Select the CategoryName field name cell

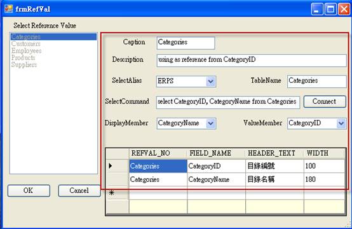pyautogui.click(x=217, y=179)
